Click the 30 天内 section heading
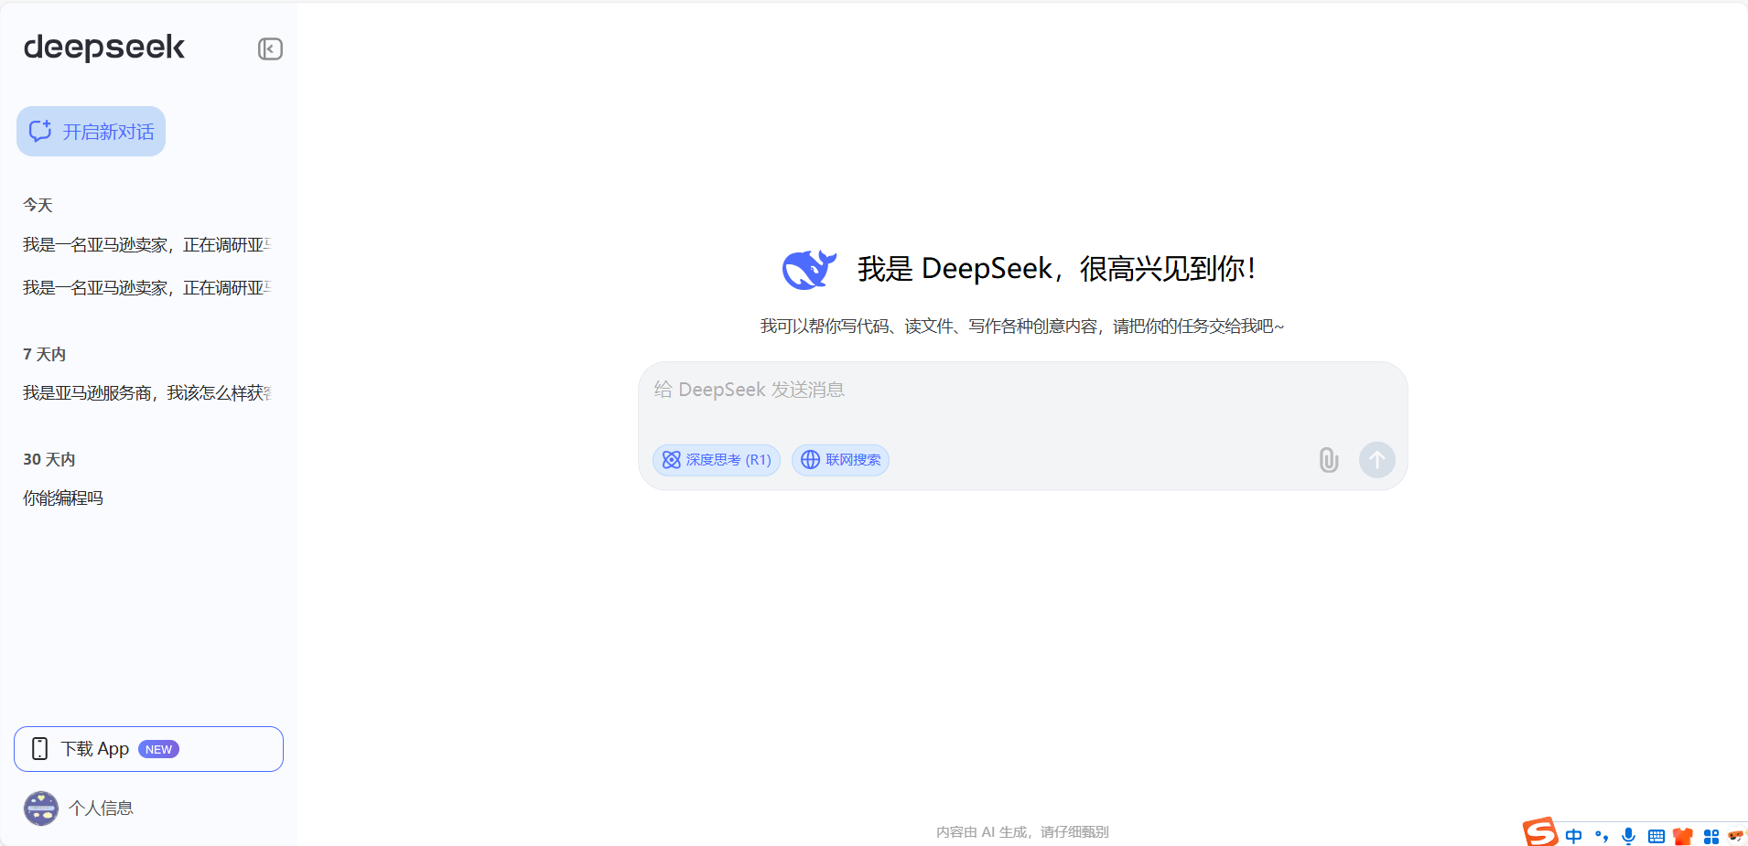1748x846 pixels. point(49,459)
